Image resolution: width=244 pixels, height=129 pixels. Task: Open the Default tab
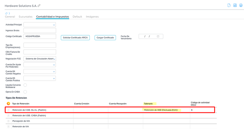(77, 17)
